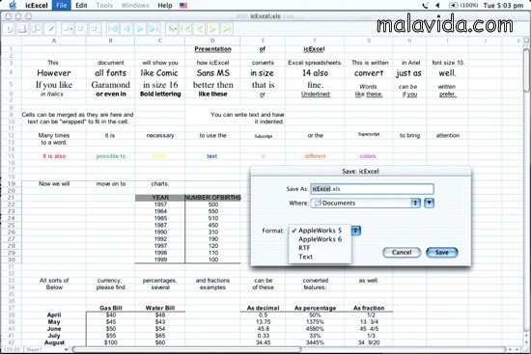Image resolution: width=531 pixels, height=354 pixels.
Task: Click the printer icon in the toolbar
Action: (x=23, y=29)
